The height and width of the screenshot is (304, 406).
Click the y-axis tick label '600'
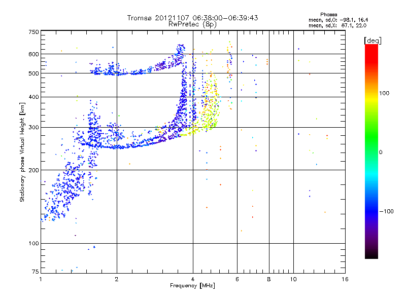click(x=33, y=54)
